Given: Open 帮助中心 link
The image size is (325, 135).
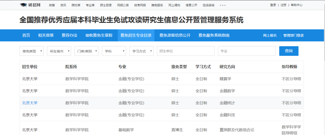Looking at the screenshot, I should [297, 5].
